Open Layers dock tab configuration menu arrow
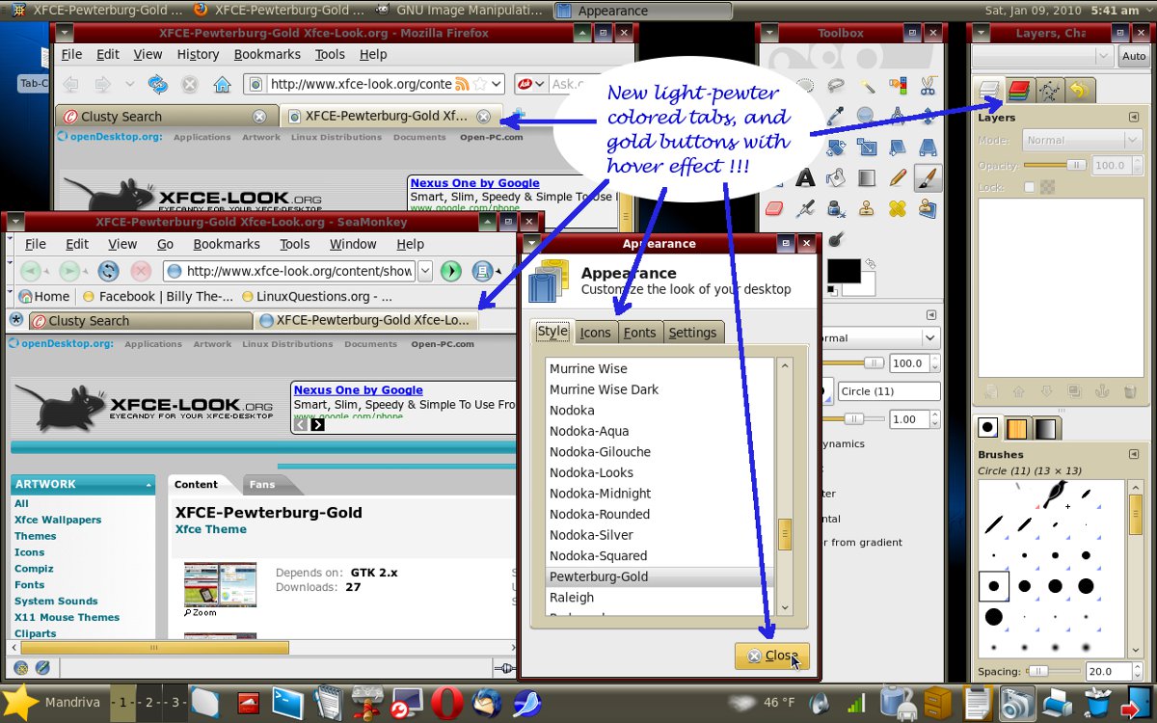Viewport: 1157px width, 723px height. pos(1134,118)
